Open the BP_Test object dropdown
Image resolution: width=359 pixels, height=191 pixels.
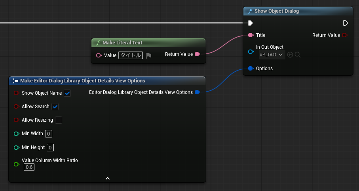271,54
